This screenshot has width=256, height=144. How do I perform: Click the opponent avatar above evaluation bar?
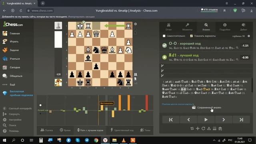[58, 26]
